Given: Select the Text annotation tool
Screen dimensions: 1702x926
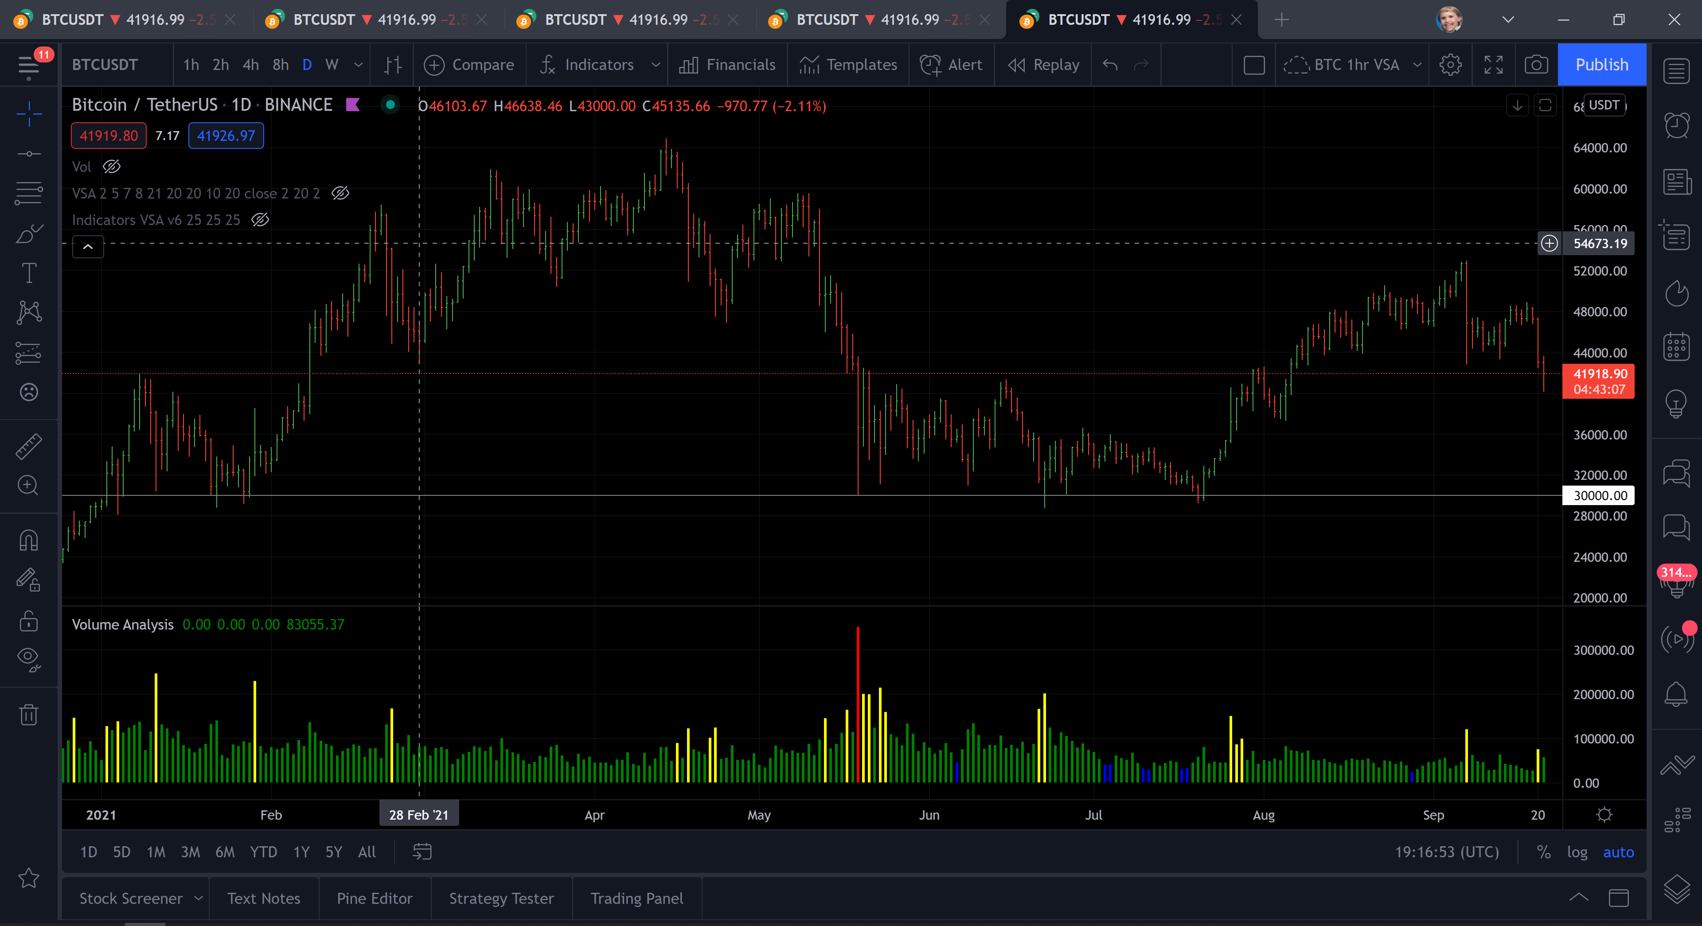Looking at the screenshot, I should [28, 273].
